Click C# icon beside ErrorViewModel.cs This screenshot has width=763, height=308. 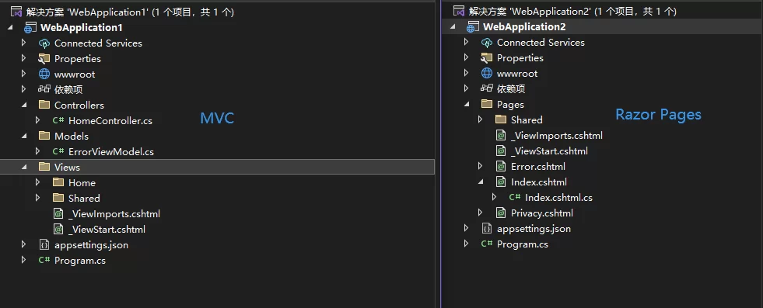tap(58, 151)
